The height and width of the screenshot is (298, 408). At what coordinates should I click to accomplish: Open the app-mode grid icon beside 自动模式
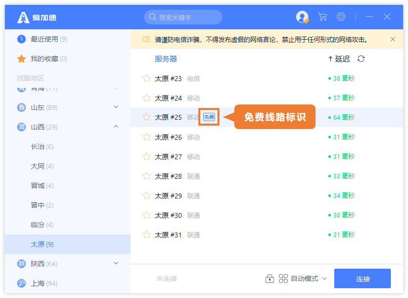(283, 278)
